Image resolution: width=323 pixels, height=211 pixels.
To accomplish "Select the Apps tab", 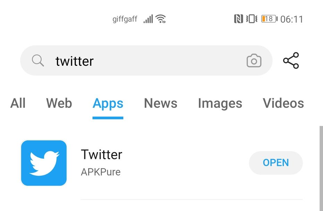I will point(108,103).
